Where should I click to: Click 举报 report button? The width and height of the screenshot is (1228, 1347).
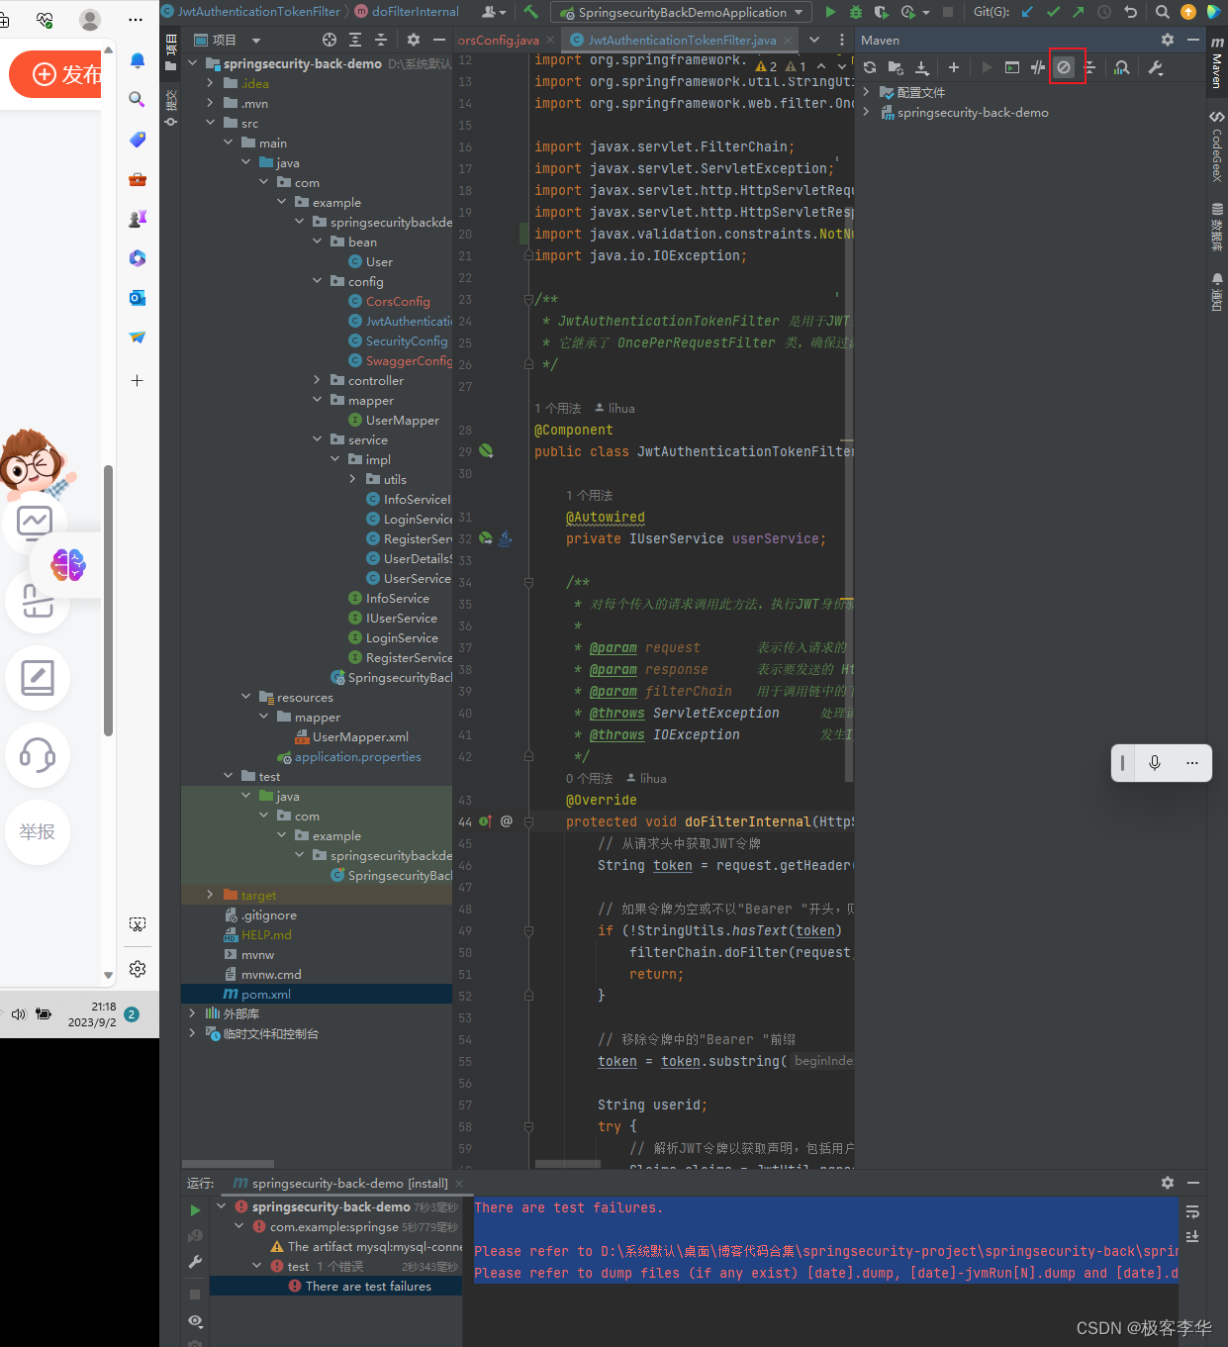pyautogui.click(x=38, y=832)
